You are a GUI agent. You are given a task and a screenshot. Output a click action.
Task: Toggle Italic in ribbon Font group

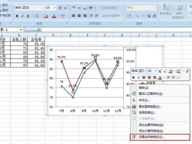coord(22,16)
